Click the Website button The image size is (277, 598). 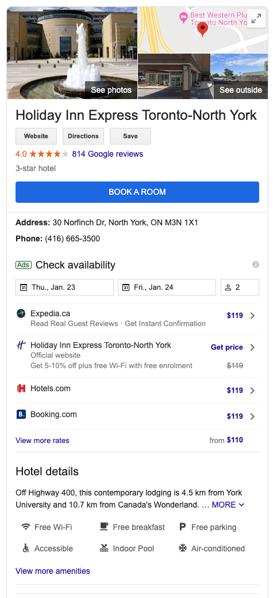click(x=36, y=136)
